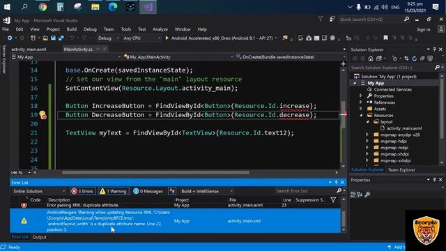The width and height of the screenshot is (446, 251).
Task: Open the Debug menu
Action: coord(90,29)
